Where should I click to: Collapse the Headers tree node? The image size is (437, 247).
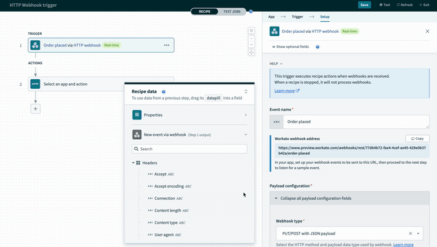coord(133,162)
